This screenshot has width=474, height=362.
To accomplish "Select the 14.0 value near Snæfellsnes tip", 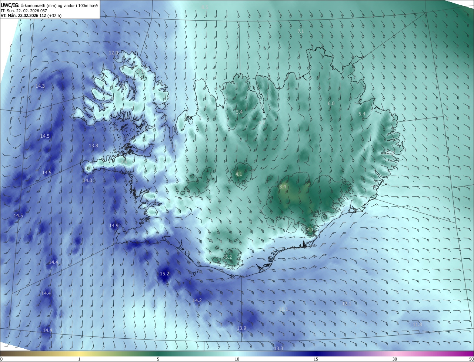I will coord(87,181).
